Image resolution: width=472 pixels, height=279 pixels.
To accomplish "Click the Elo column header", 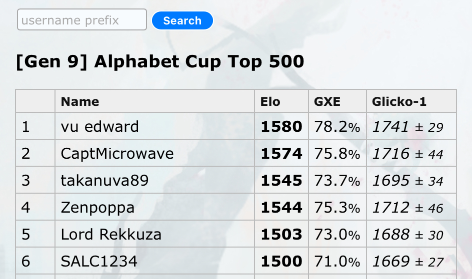I will pos(270,101).
